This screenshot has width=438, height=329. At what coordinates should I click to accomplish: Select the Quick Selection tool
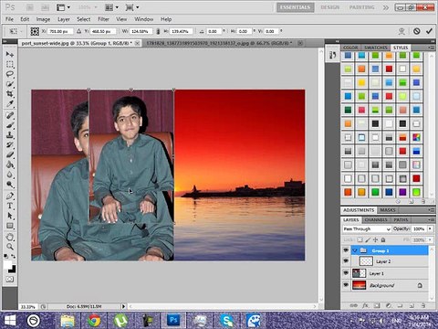pyautogui.click(x=10, y=84)
